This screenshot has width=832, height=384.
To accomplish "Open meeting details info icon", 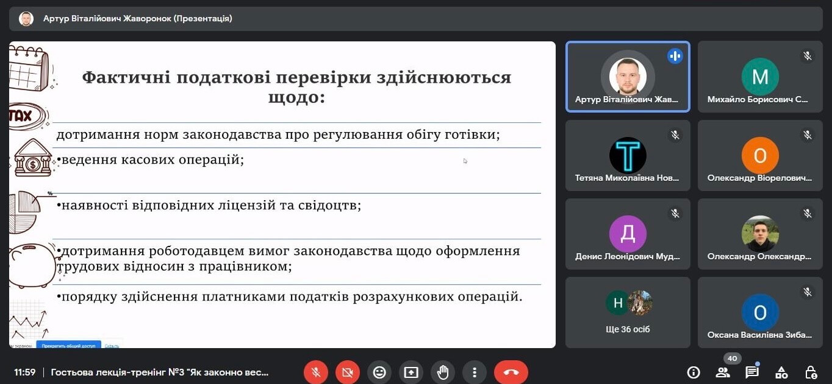I will 693,372.
